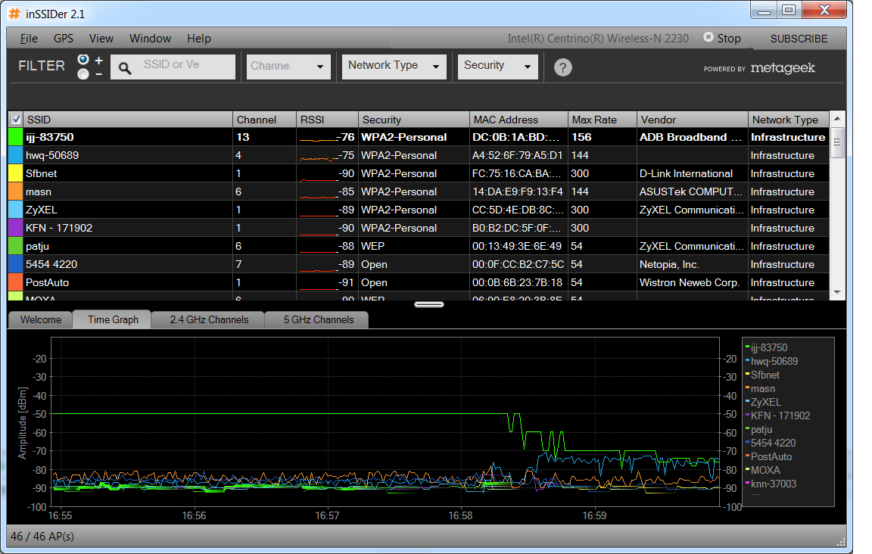Click the splitter handle between table and graph
The height and width of the screenshot is (554, 872).
(x=428, y=304)
